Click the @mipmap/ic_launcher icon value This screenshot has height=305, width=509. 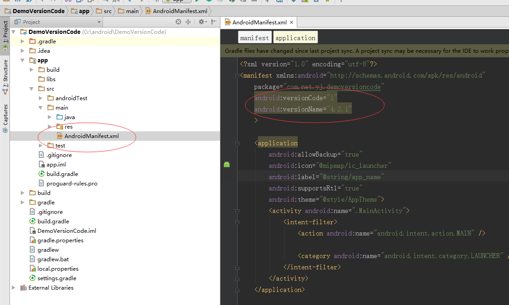354,166
